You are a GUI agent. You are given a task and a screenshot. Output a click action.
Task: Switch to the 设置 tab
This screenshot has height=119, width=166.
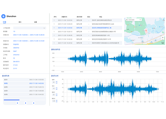[35, 22]
